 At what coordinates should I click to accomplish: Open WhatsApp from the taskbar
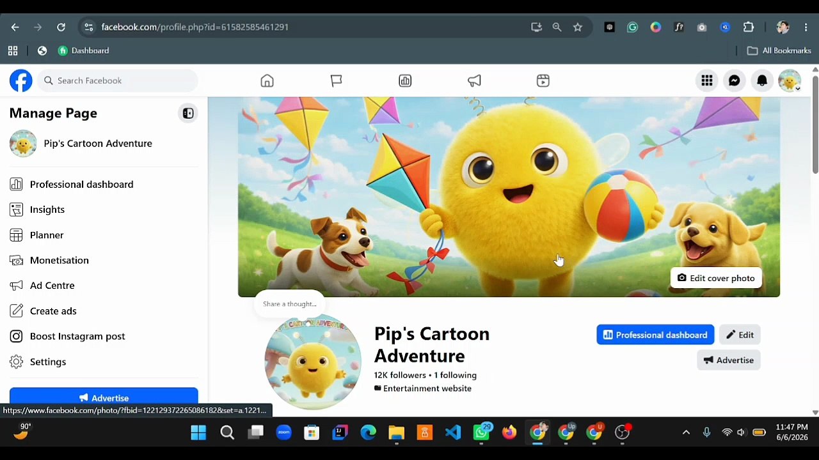coord(482,433)
